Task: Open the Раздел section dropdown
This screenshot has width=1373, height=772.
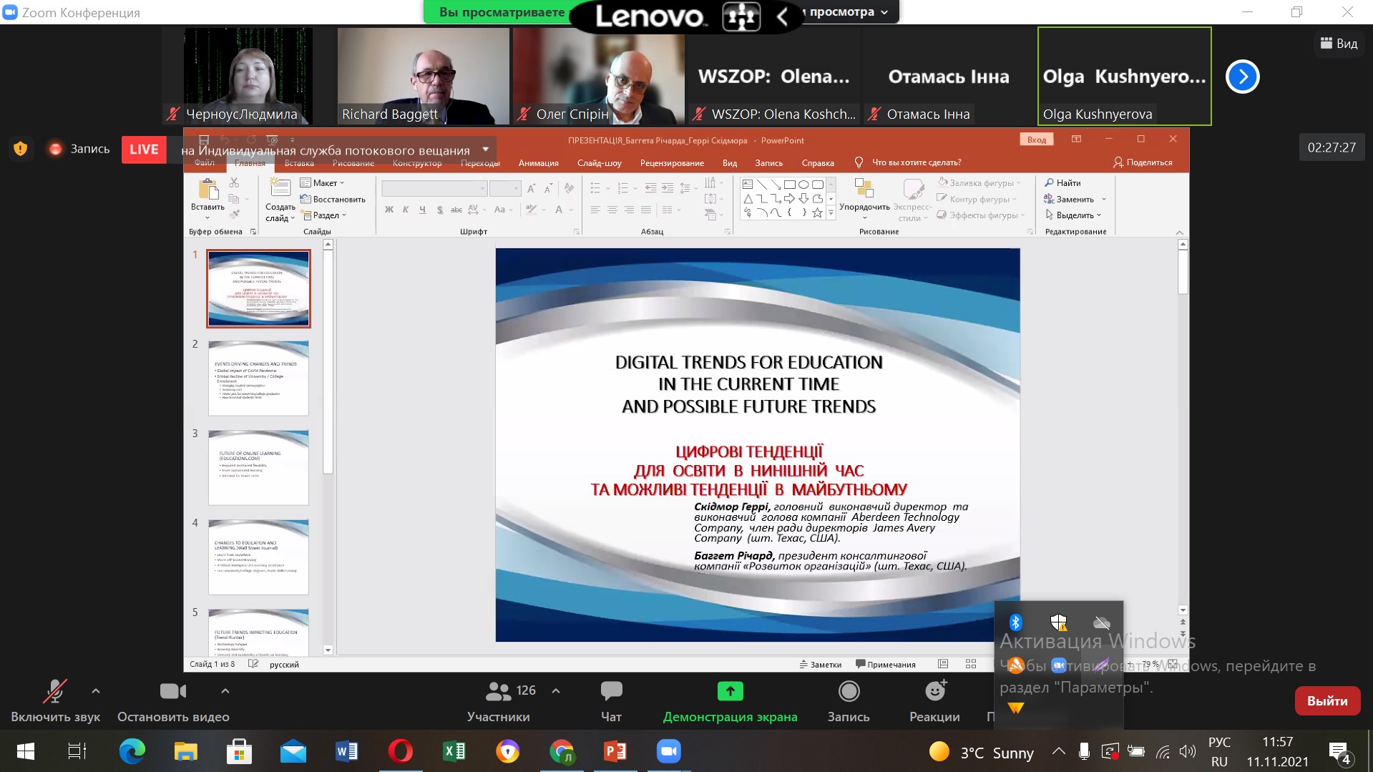Action: tap(323, 215)
